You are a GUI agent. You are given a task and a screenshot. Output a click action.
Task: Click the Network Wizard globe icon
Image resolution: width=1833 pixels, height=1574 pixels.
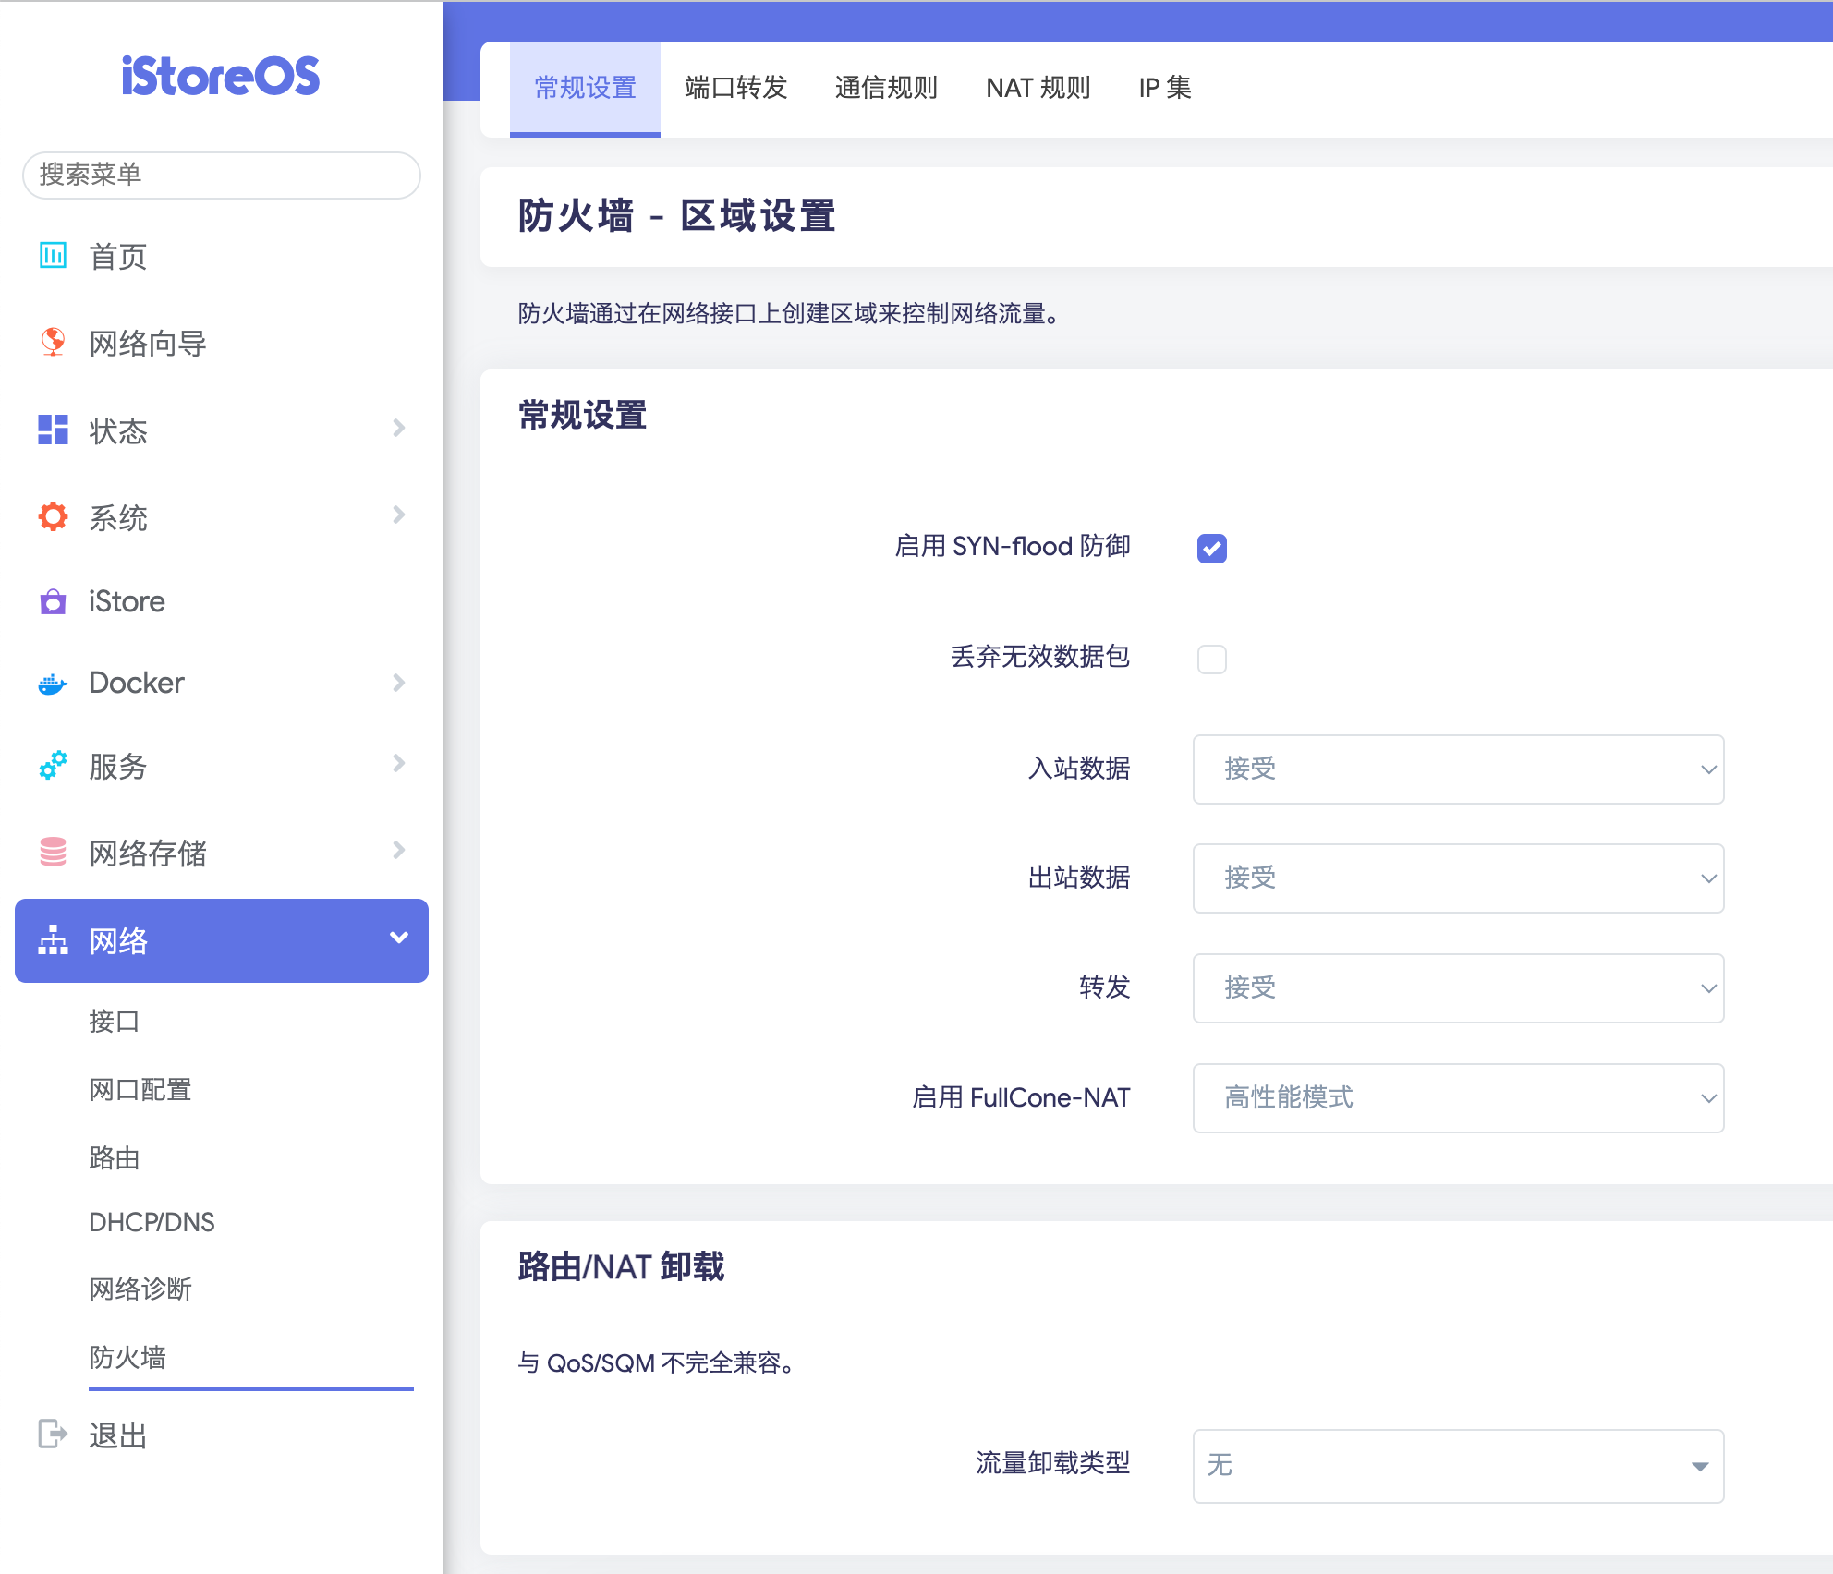(53, 342)
